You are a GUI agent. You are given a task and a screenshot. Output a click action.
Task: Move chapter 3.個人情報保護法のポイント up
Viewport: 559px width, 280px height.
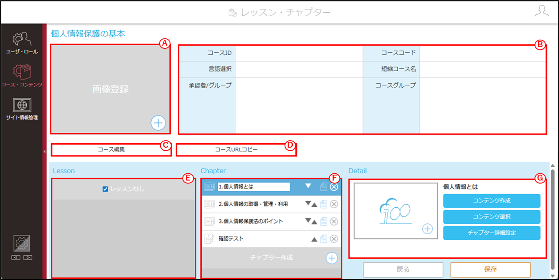314,223
